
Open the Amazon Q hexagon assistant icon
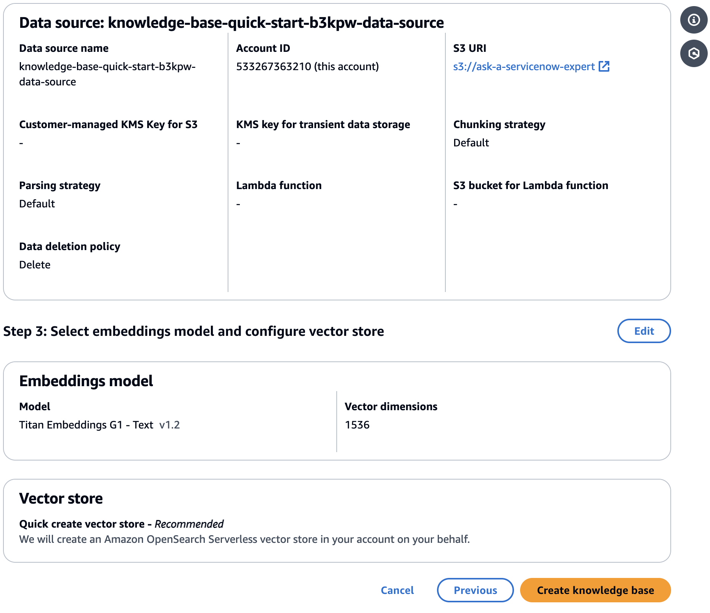694,53
